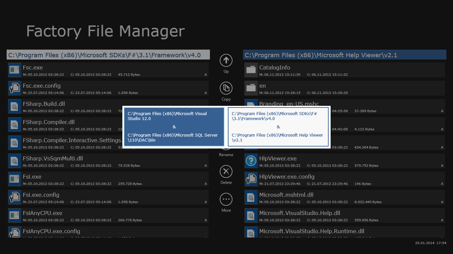Click the Rename button label

[226, 155]
